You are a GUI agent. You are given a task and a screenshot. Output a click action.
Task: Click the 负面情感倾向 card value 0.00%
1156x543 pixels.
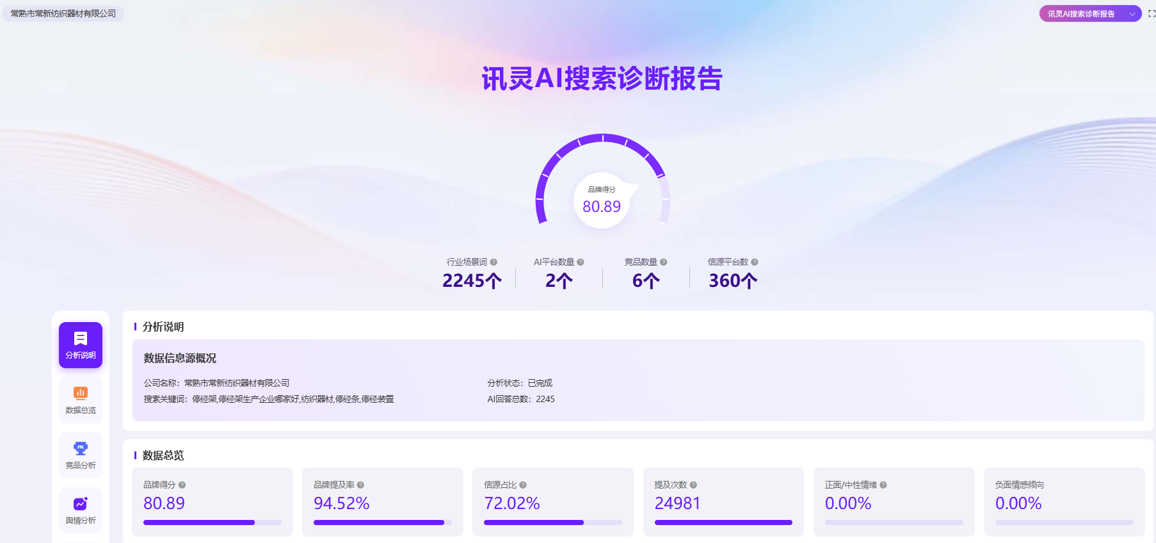[x=1018, y=503]
